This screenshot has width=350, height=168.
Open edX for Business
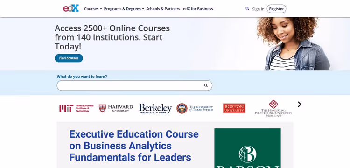(198, 9)
